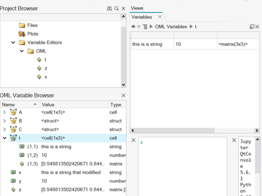Close the Variables tab
The image size is (262, 196).
pos(160,17)
